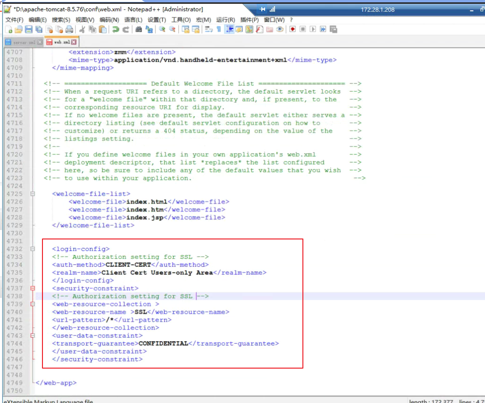Open the 编码(N) menu

coord(109,20)
